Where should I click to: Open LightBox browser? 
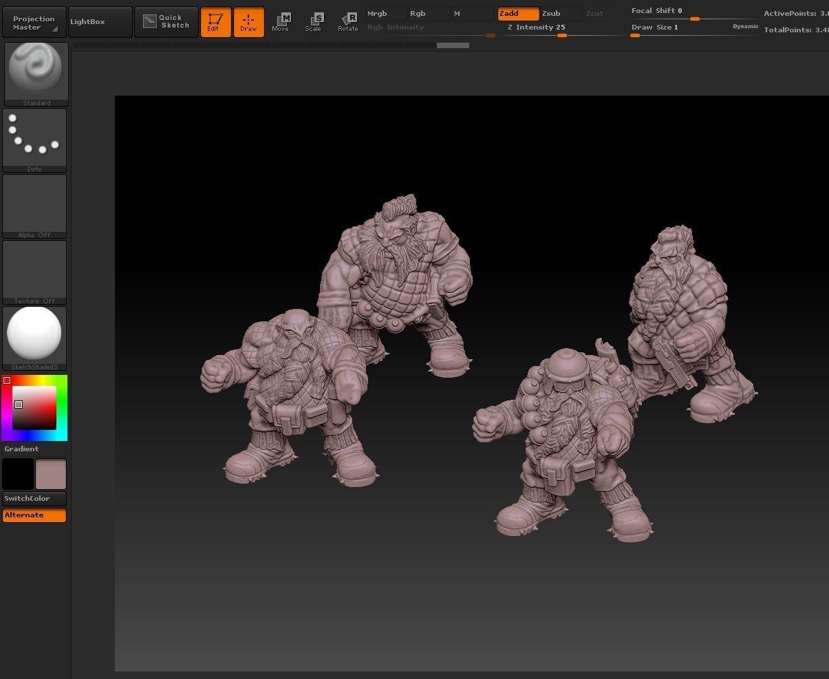pyautogui.click(x=100, y=22)
